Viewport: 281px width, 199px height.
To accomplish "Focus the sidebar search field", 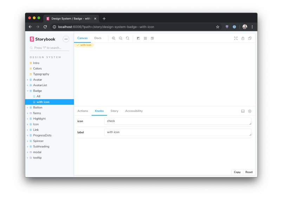I will point(50,48).
